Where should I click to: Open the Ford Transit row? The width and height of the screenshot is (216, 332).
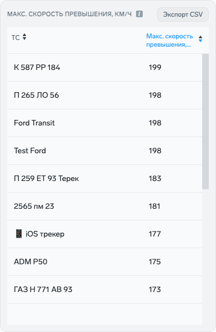coord(104,123)
